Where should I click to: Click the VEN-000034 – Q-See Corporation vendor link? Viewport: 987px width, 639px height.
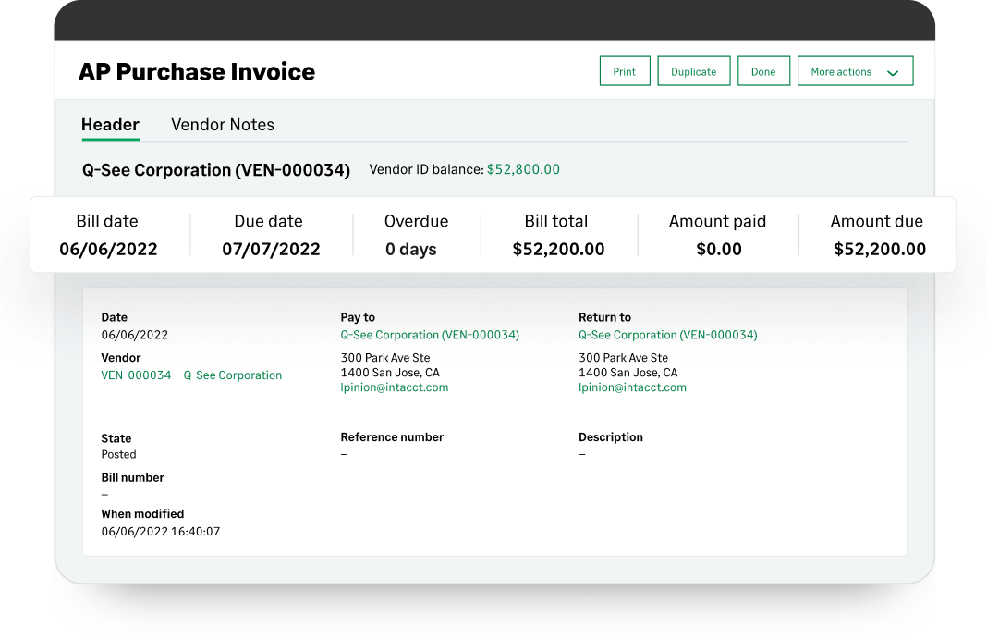pos(191,375)
